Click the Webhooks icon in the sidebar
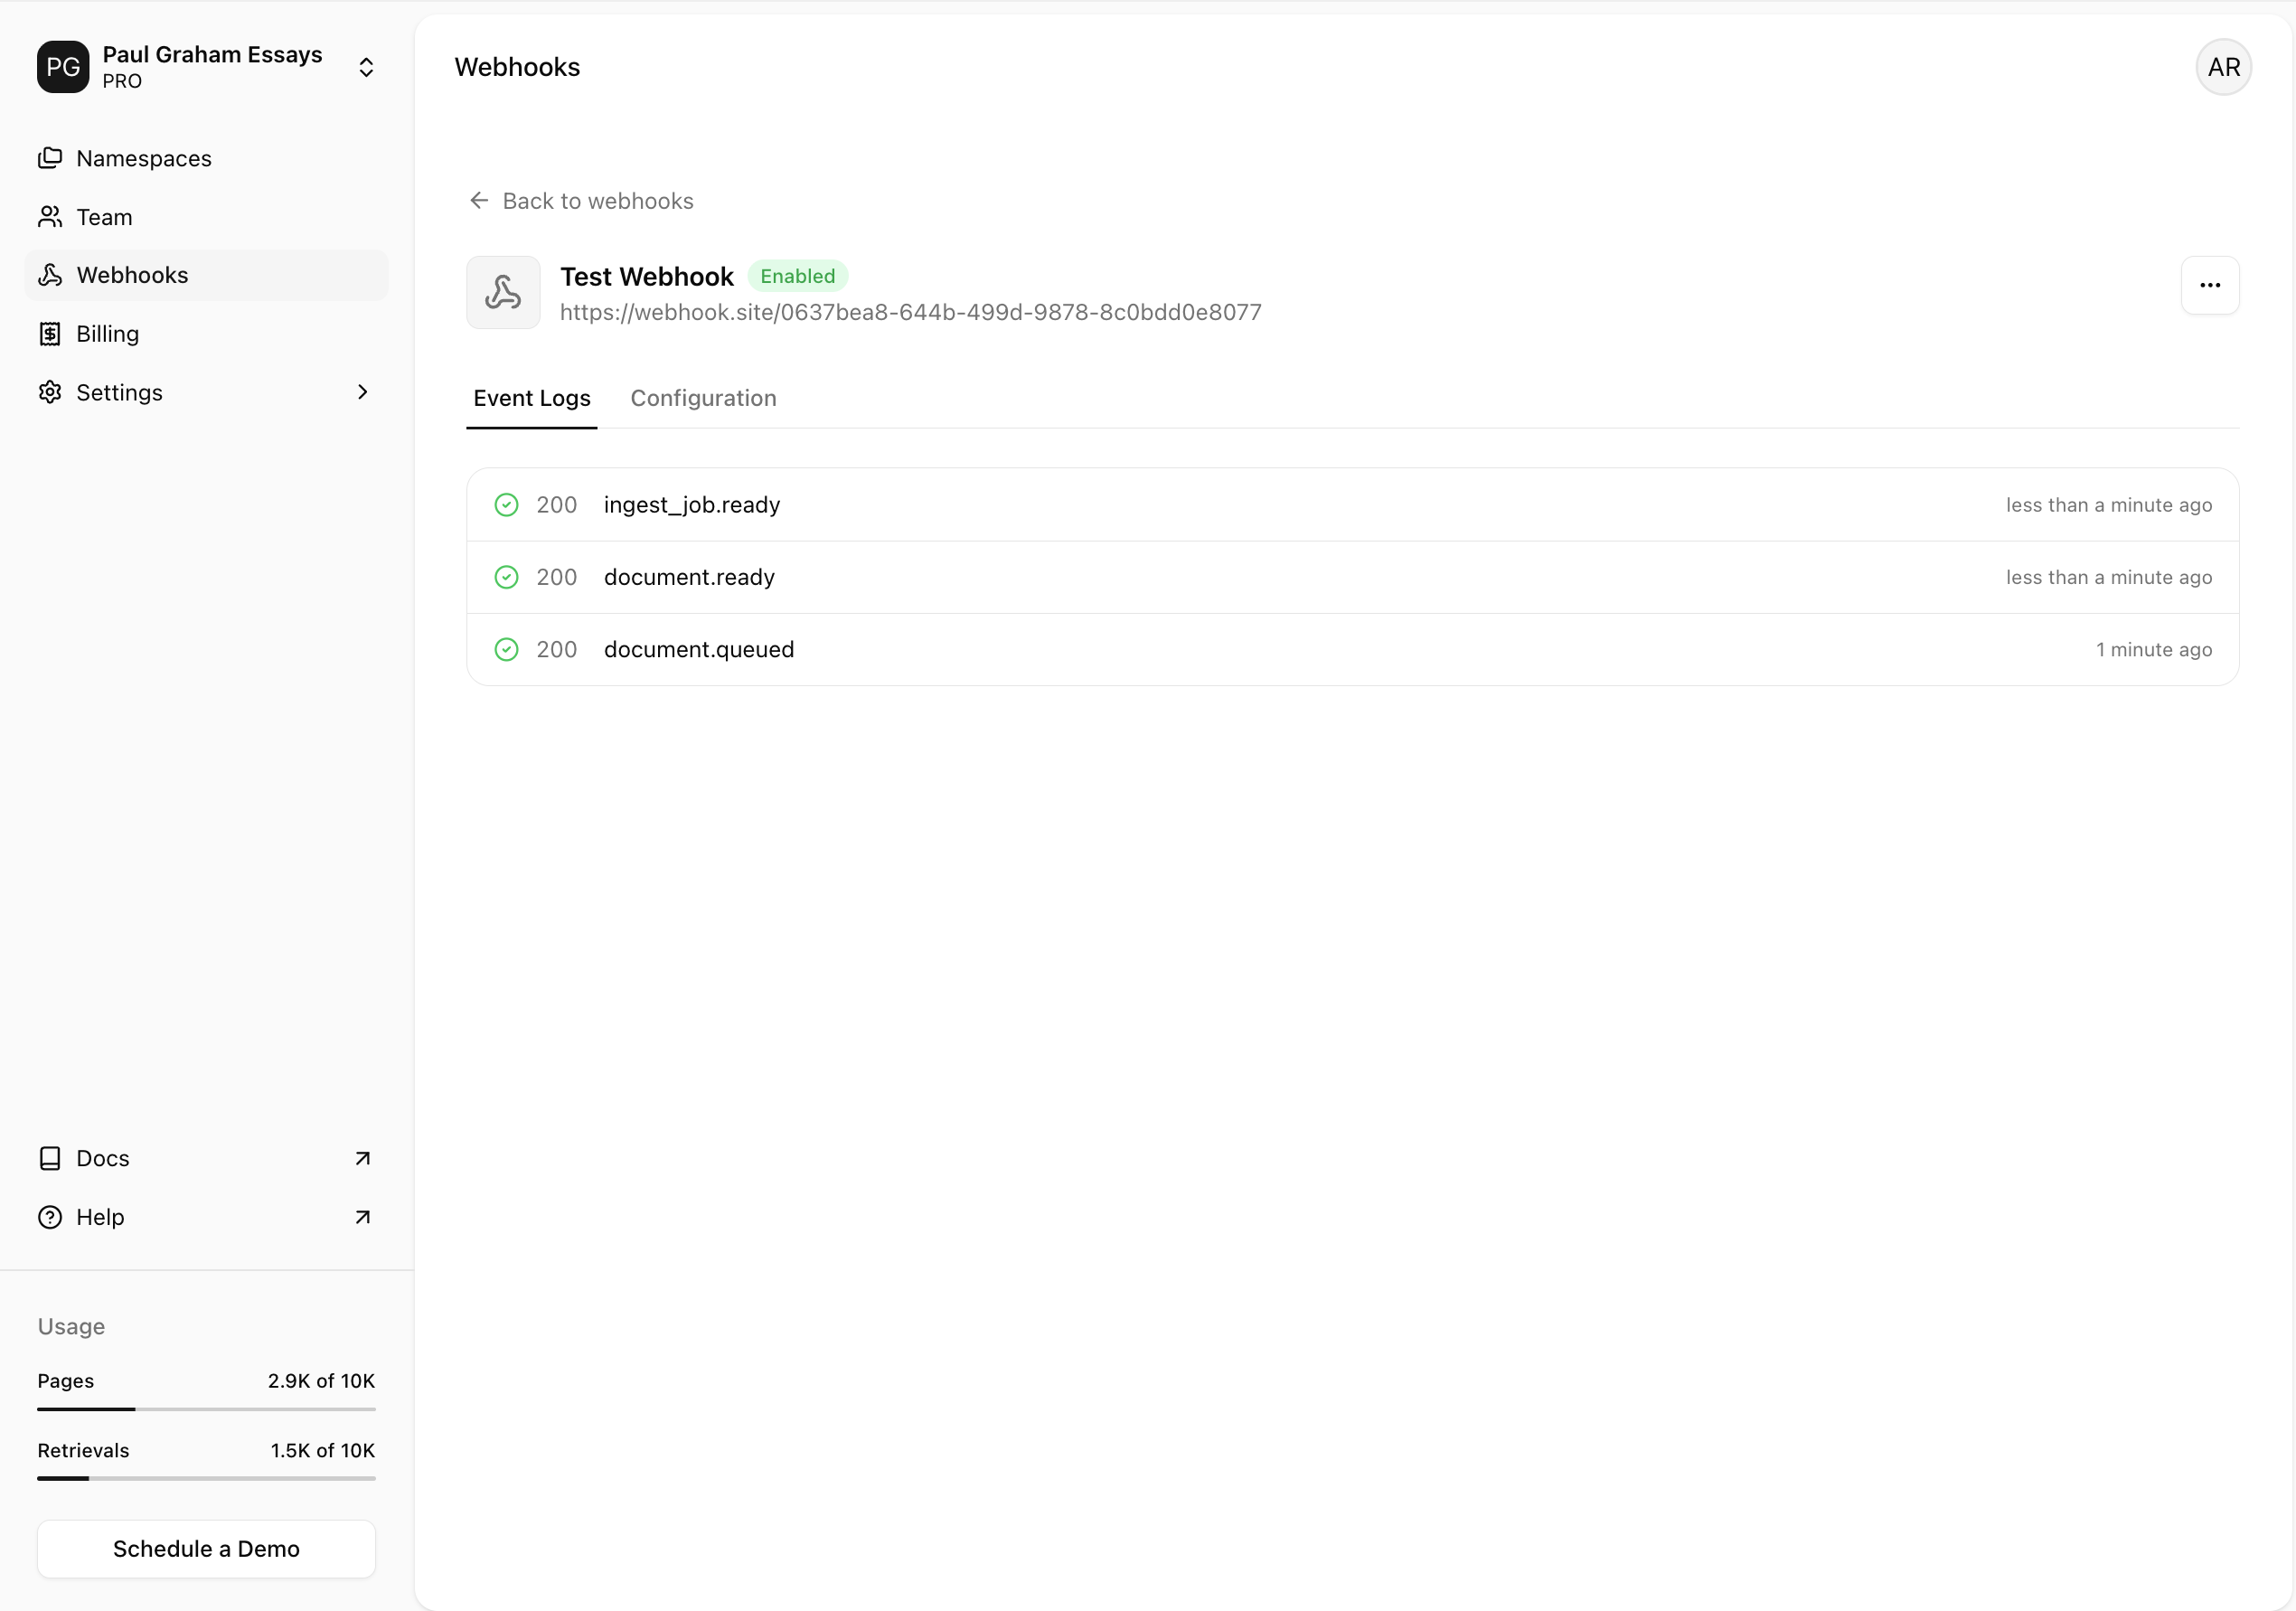Screen dimensions: 2296x1611 click(x=50, y=274)
